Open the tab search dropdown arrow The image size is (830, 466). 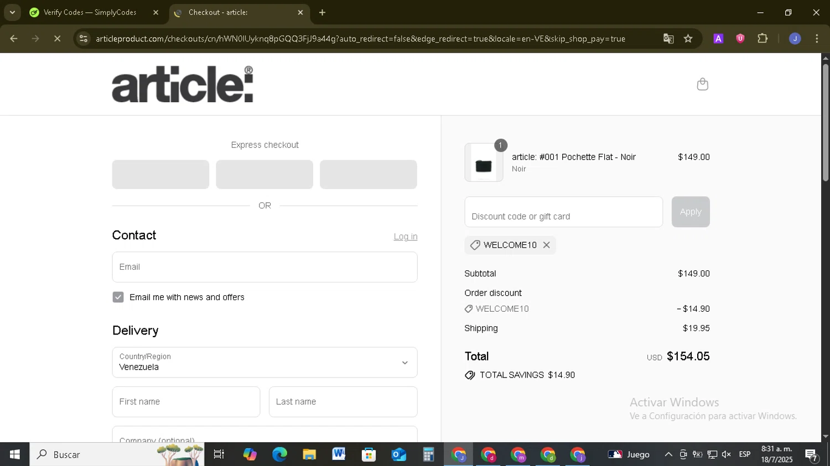click(x=12, y=12)
